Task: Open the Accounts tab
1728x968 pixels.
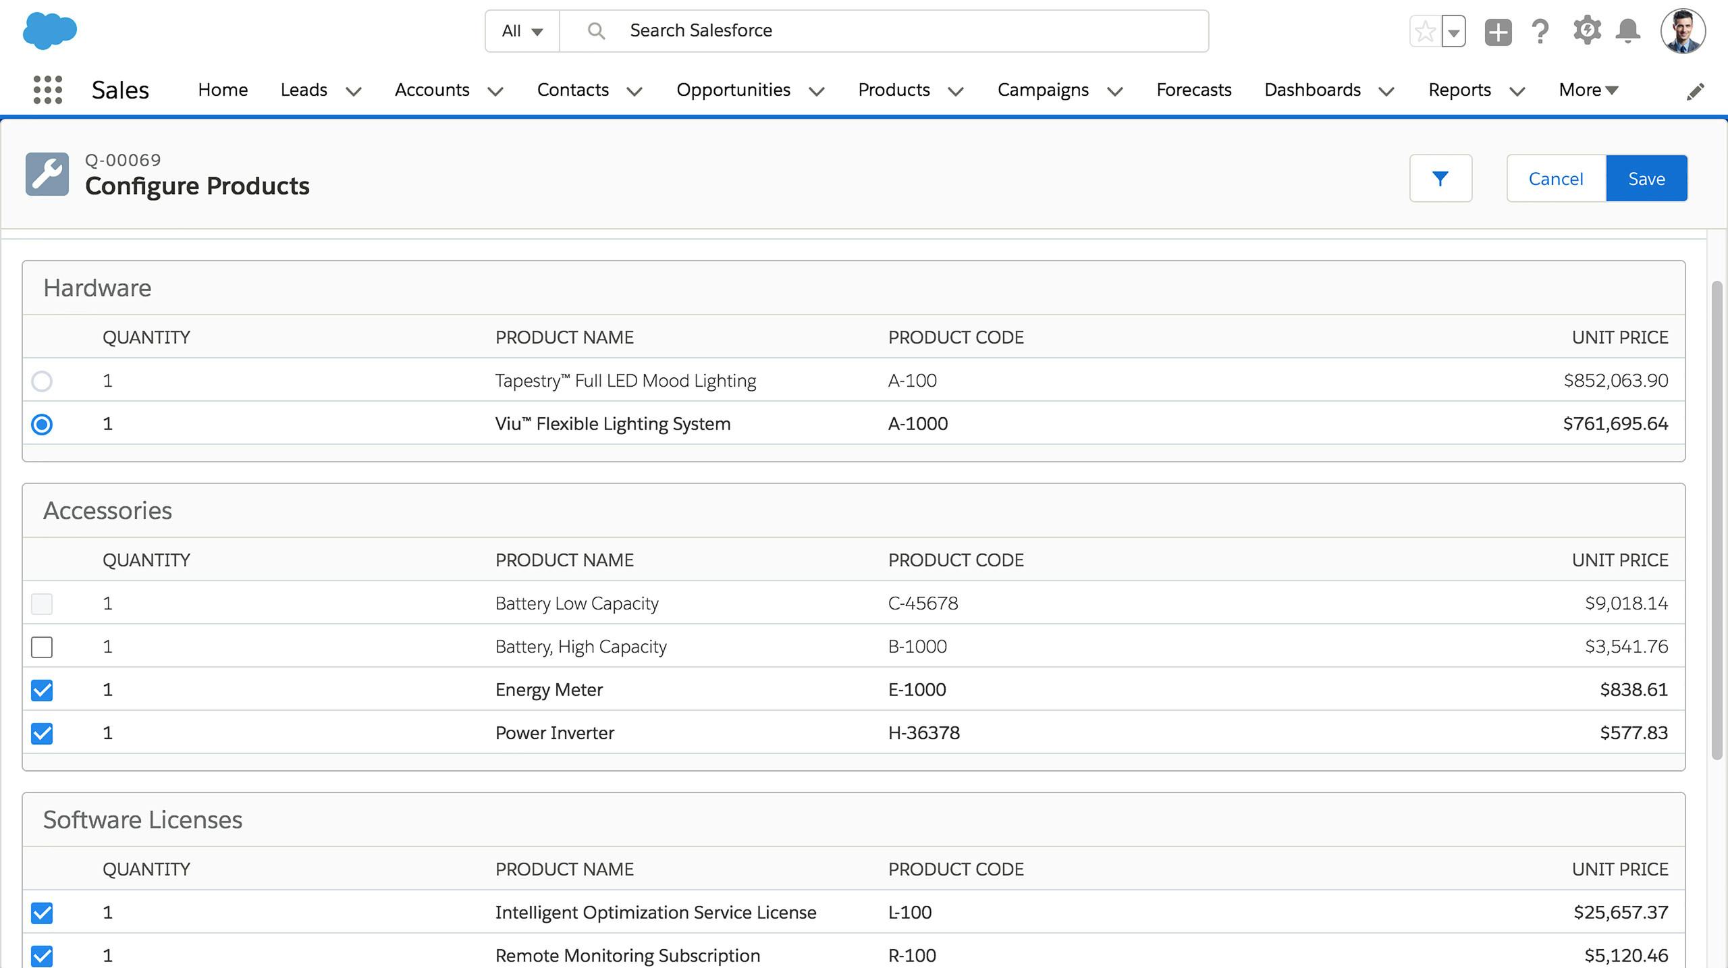Action: [x=432, y=90]
